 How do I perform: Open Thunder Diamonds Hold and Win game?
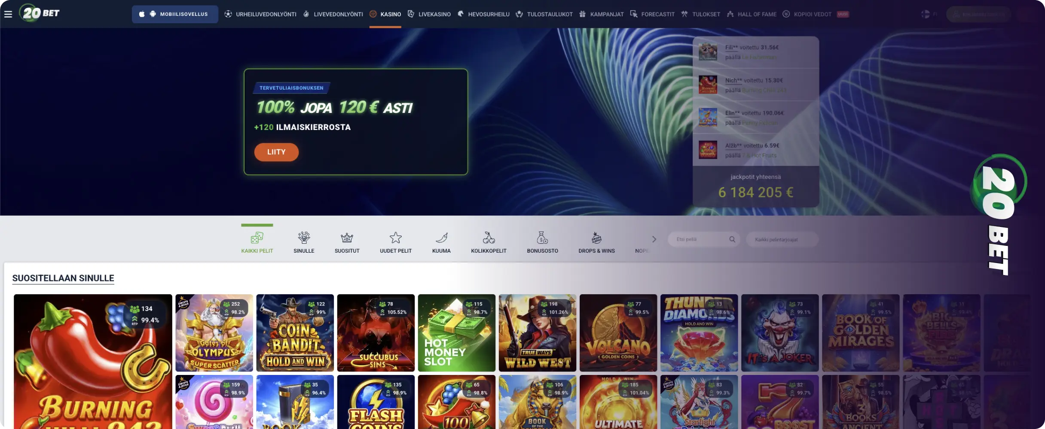tap(699, 333)
